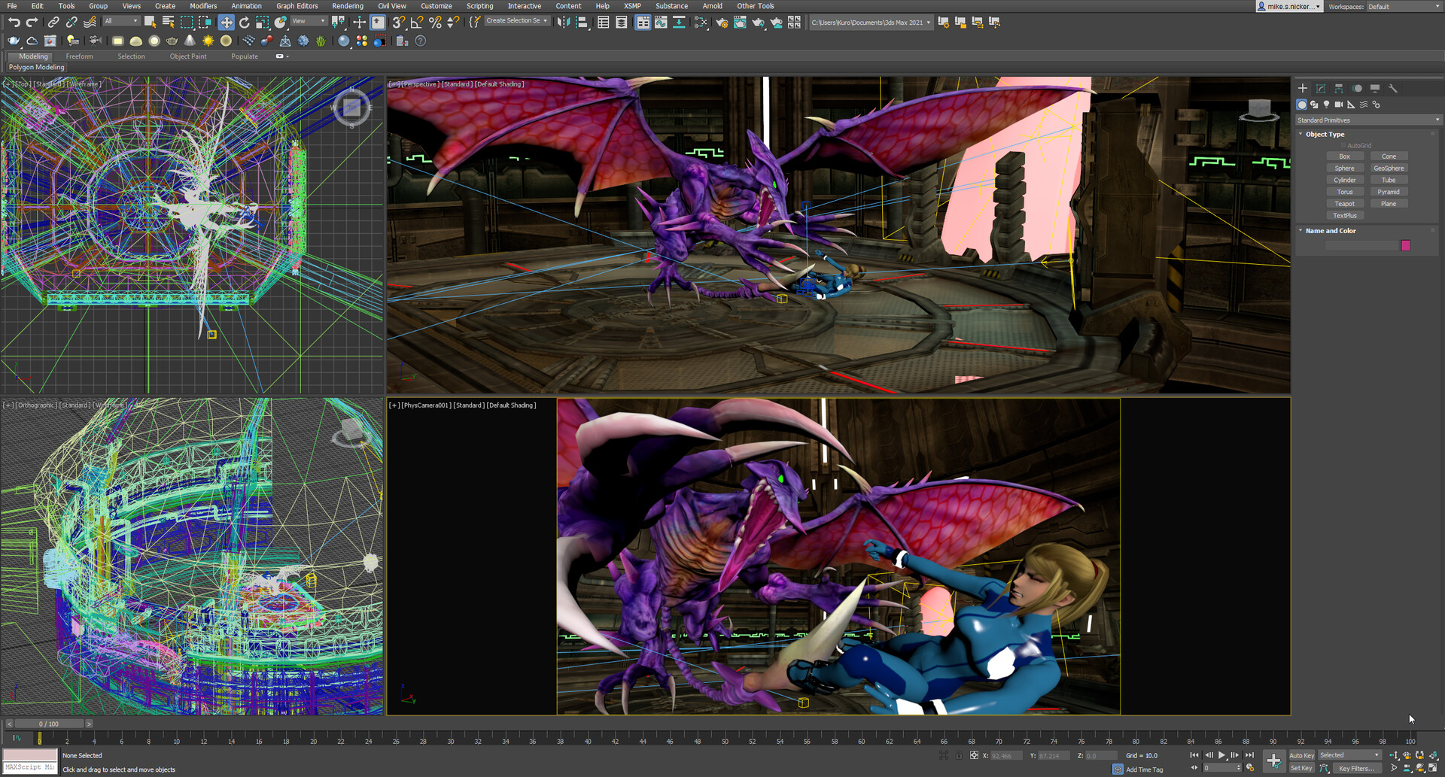Screen dimensions: 1445x777
Task: Click the Undo arrow icon
Action: (15, 23)
